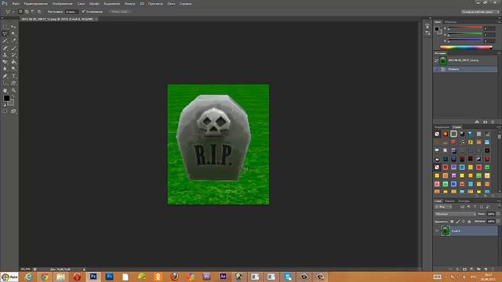This screenshot has width=502, height=282.
Task: Select the Rectangular Marquee tool
Action: tap(5, 27)
